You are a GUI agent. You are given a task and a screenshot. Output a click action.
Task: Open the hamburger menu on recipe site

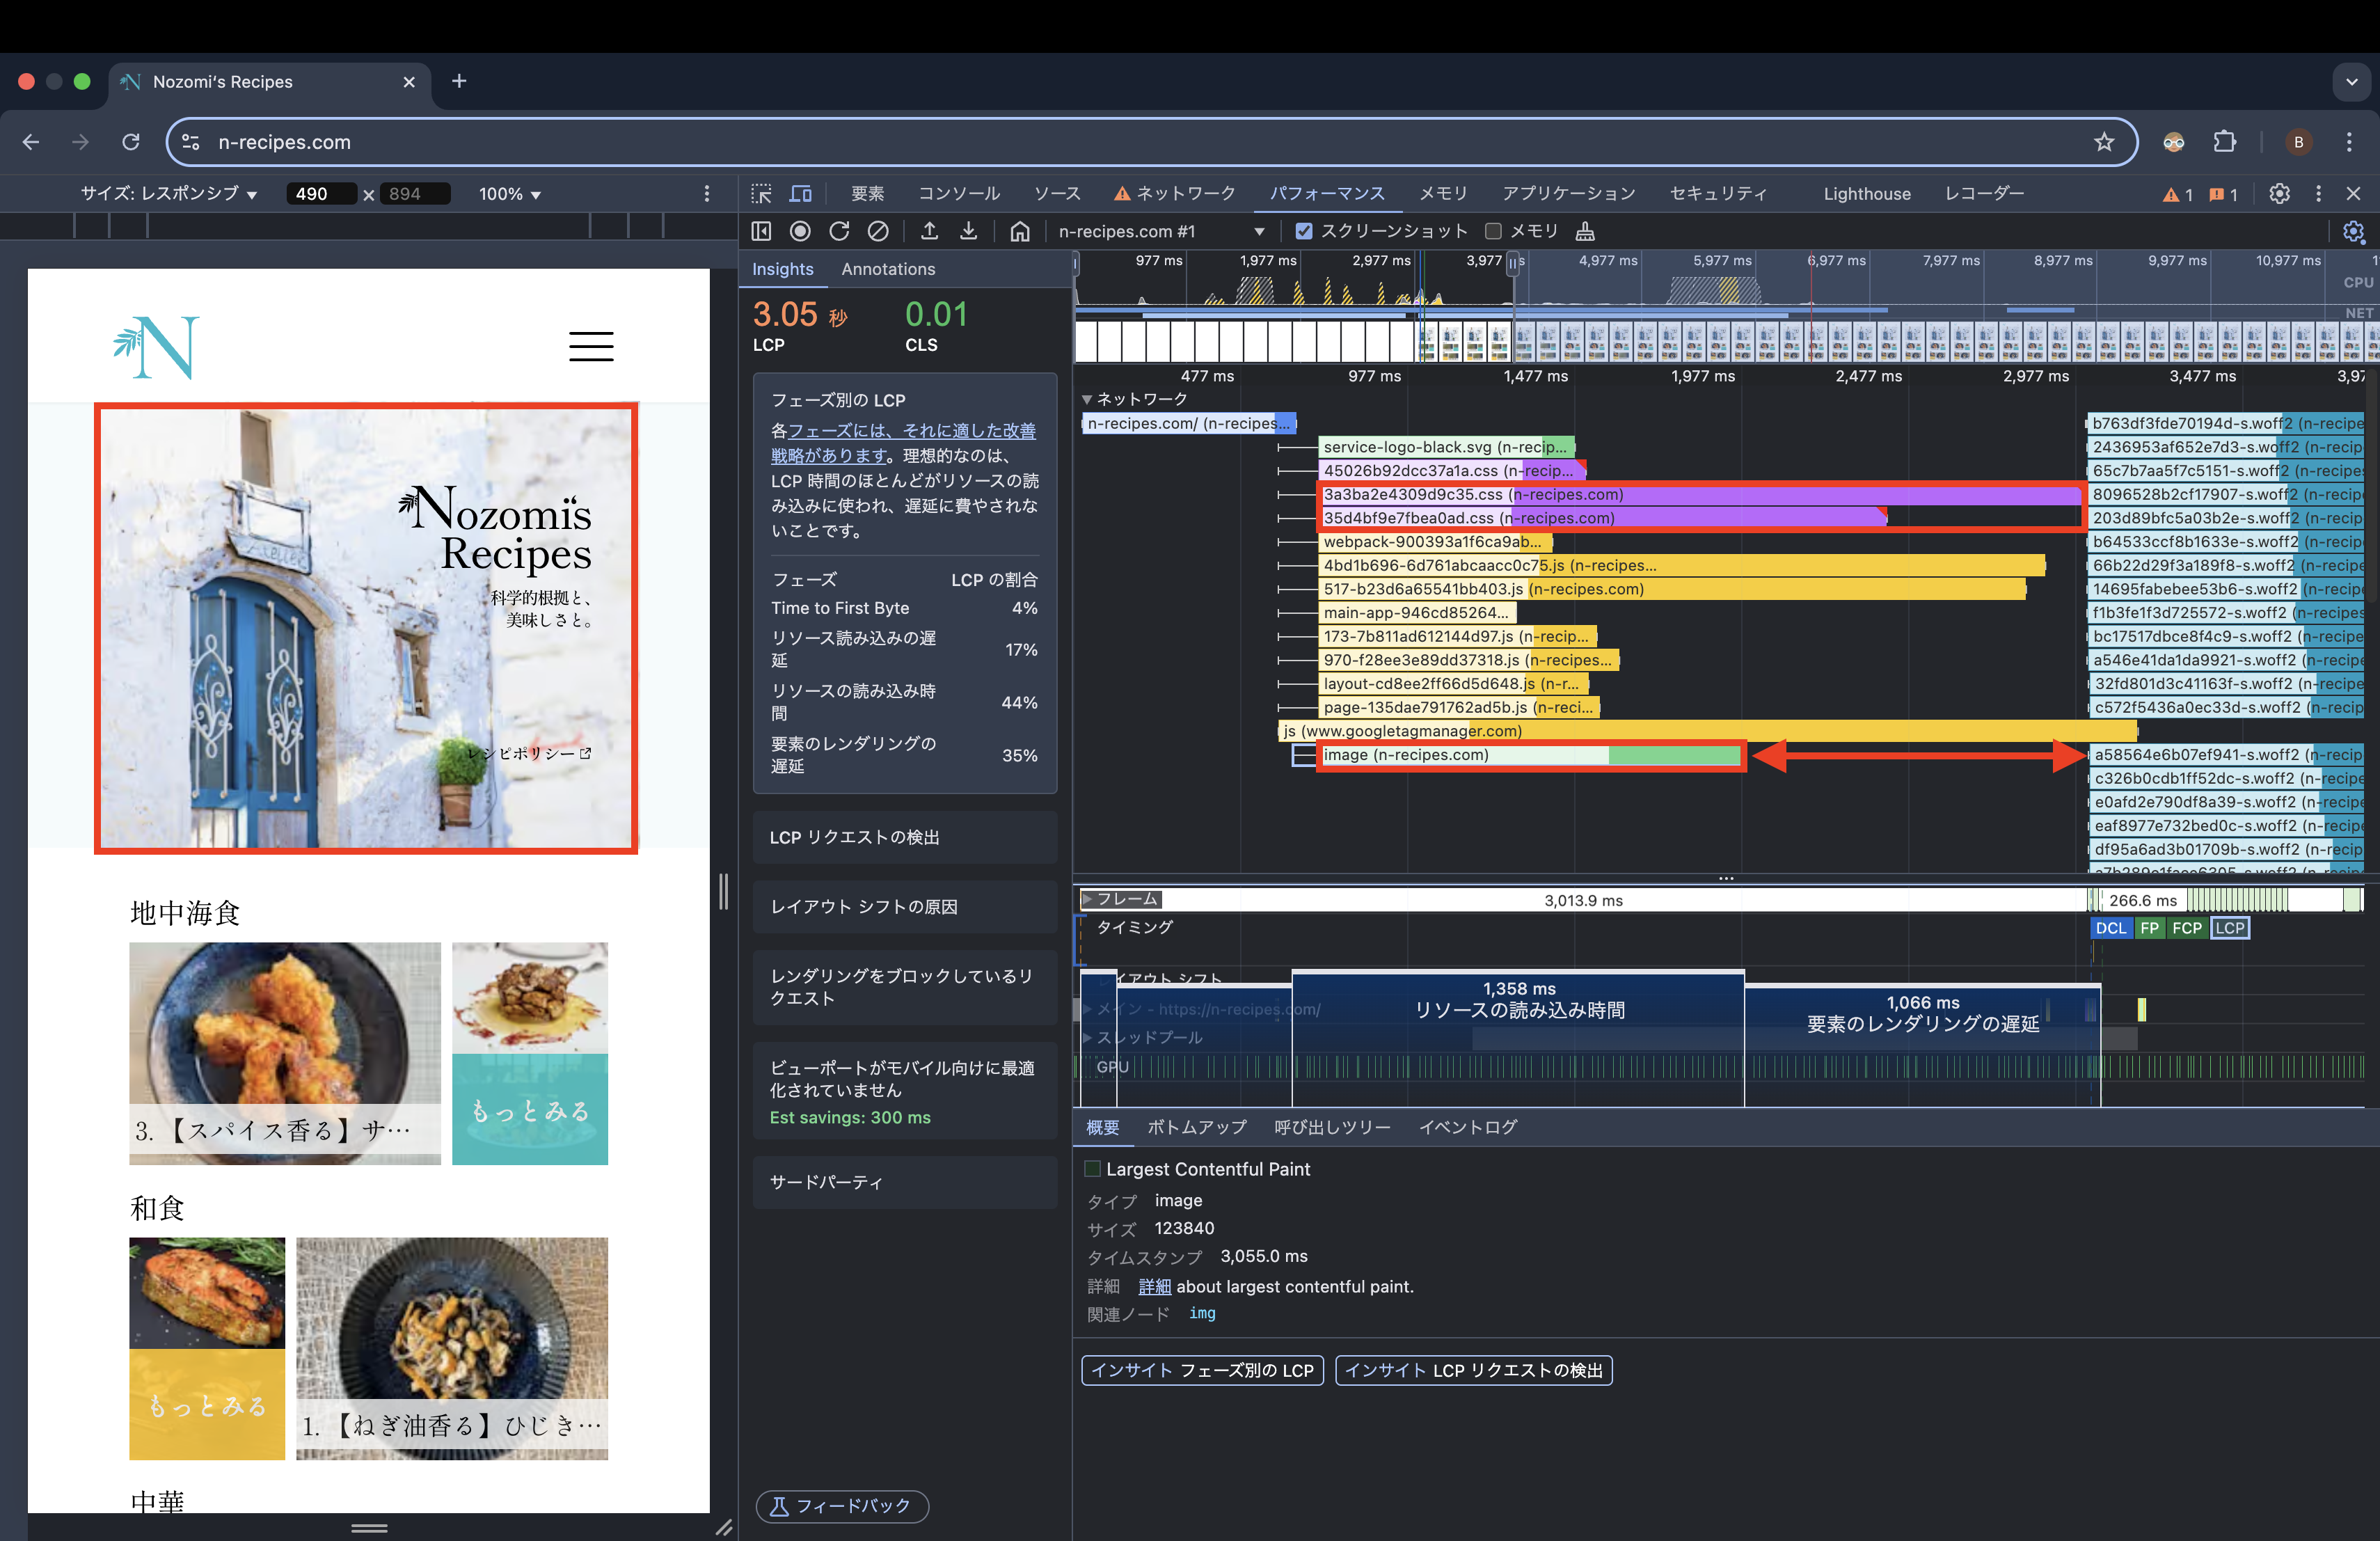591,346
